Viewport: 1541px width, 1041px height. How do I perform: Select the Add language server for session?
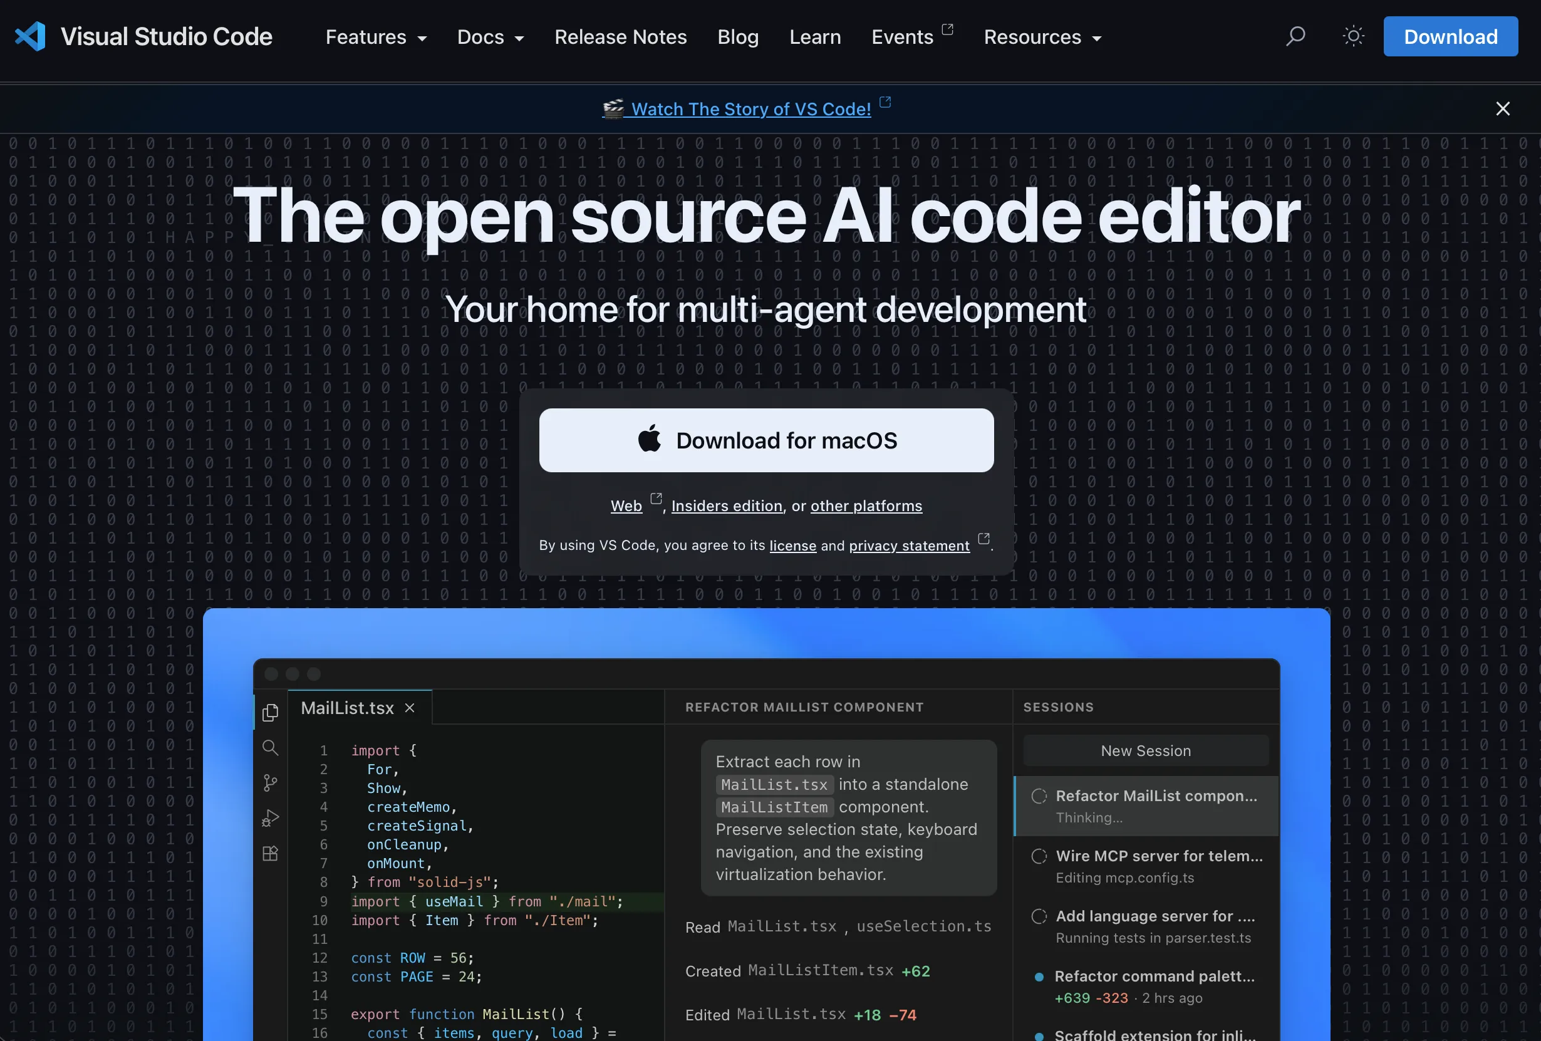click(x=1146, y=926)
